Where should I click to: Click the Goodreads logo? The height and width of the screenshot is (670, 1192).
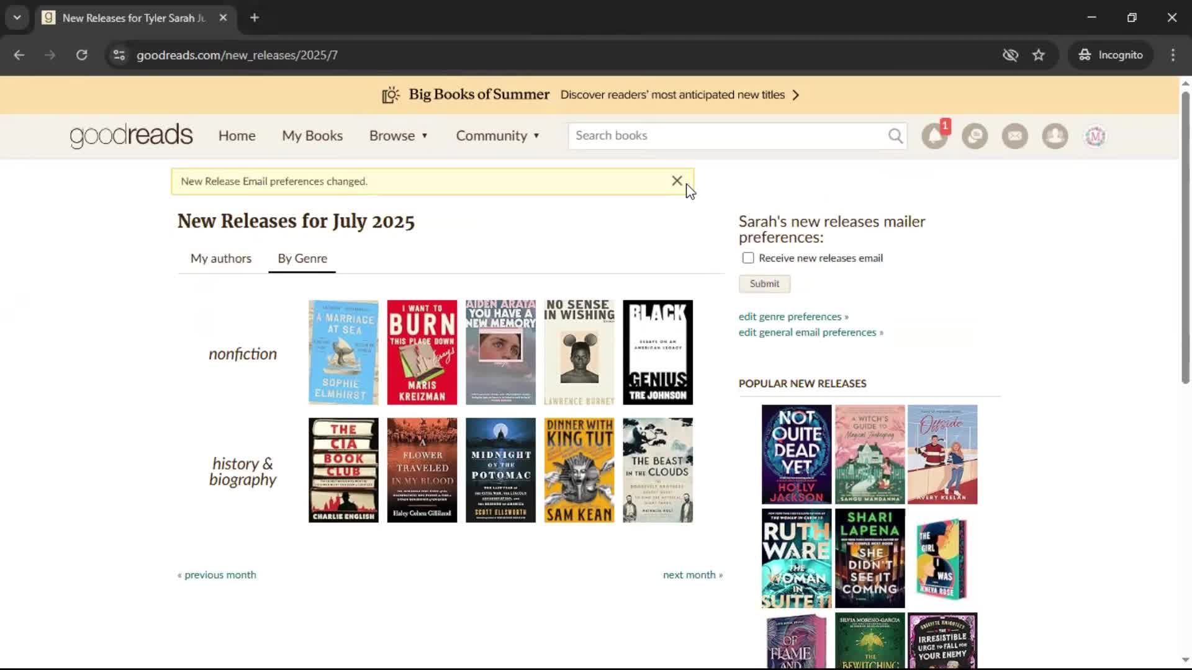point(131,136)
